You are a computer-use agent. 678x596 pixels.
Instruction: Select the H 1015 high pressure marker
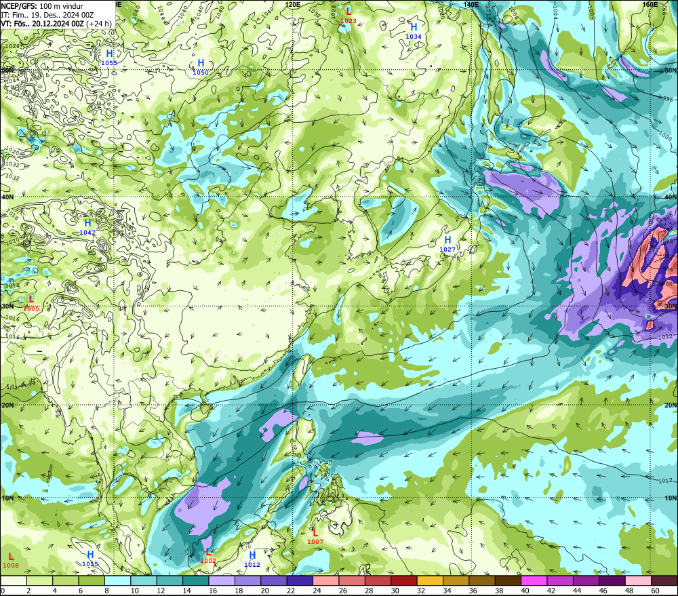90,559
